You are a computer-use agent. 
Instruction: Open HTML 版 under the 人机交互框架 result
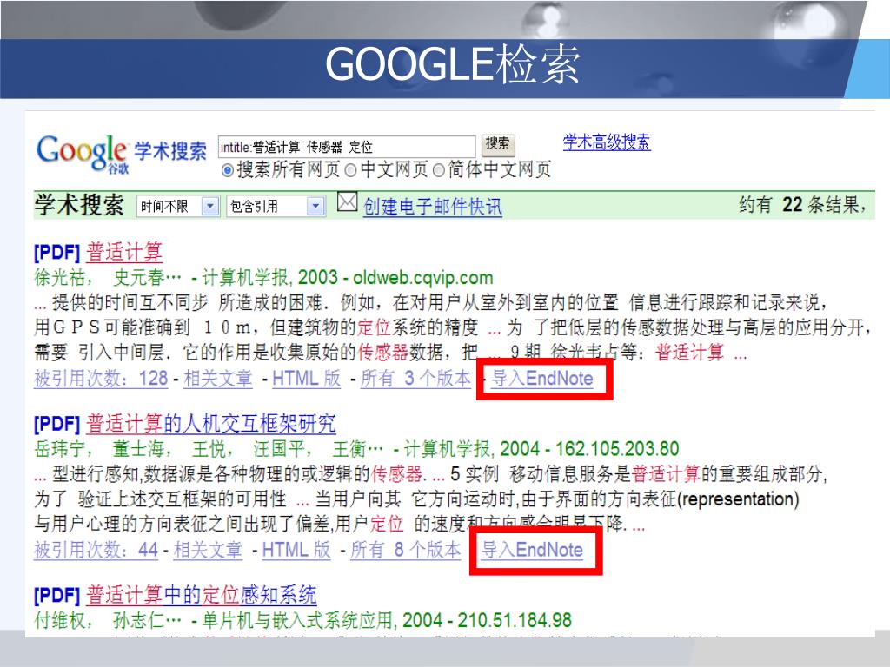(296, 550)
